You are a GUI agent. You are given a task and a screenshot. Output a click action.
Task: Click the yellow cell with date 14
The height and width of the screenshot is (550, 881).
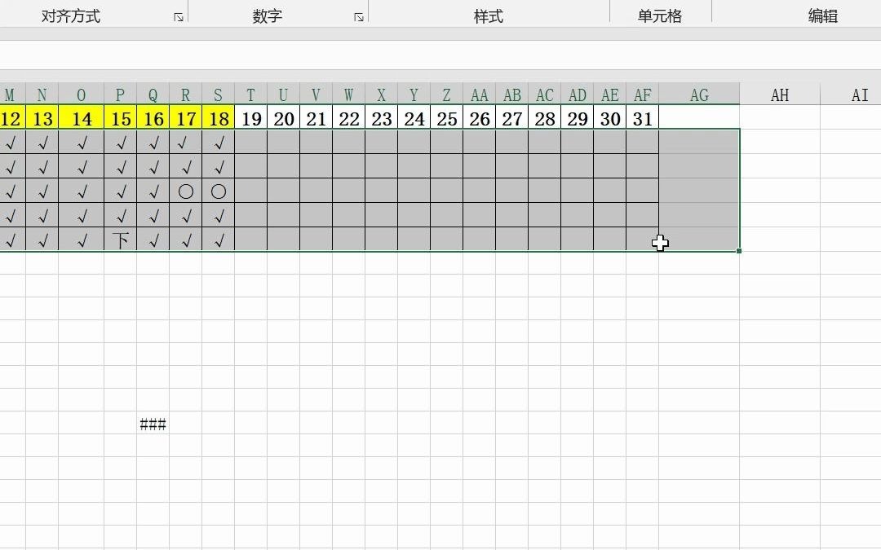pos(82,118)
